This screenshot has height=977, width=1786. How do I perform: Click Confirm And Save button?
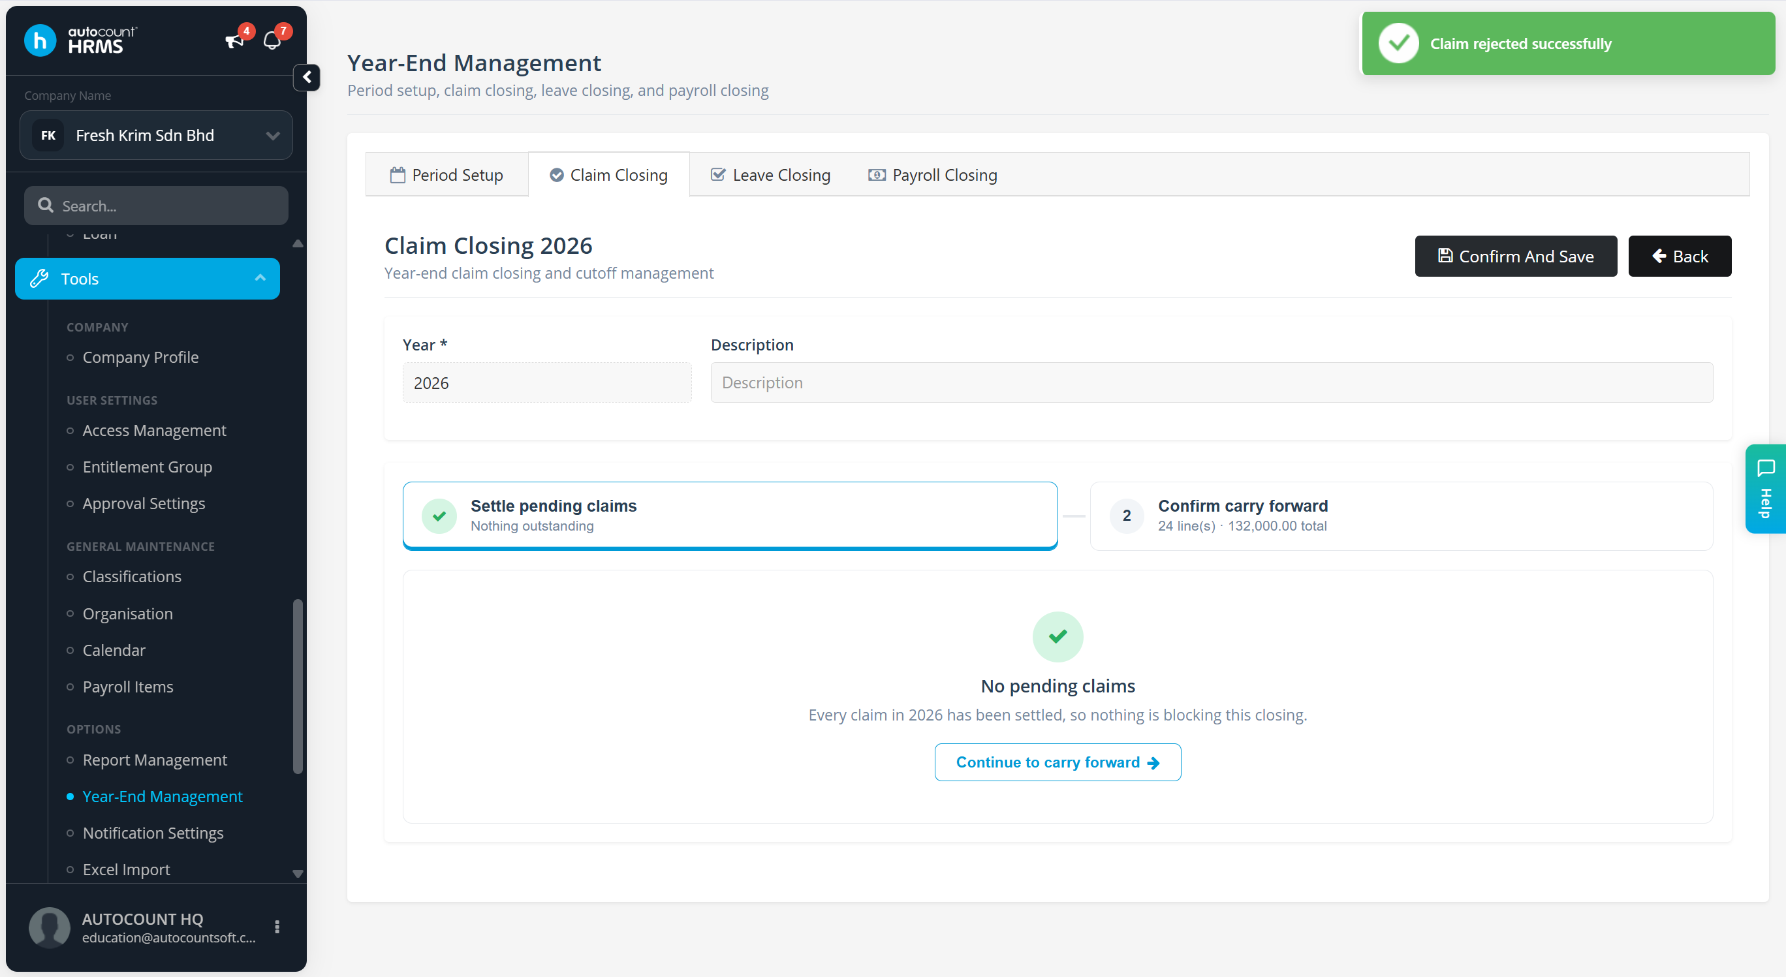click(x=1516, y=256)
